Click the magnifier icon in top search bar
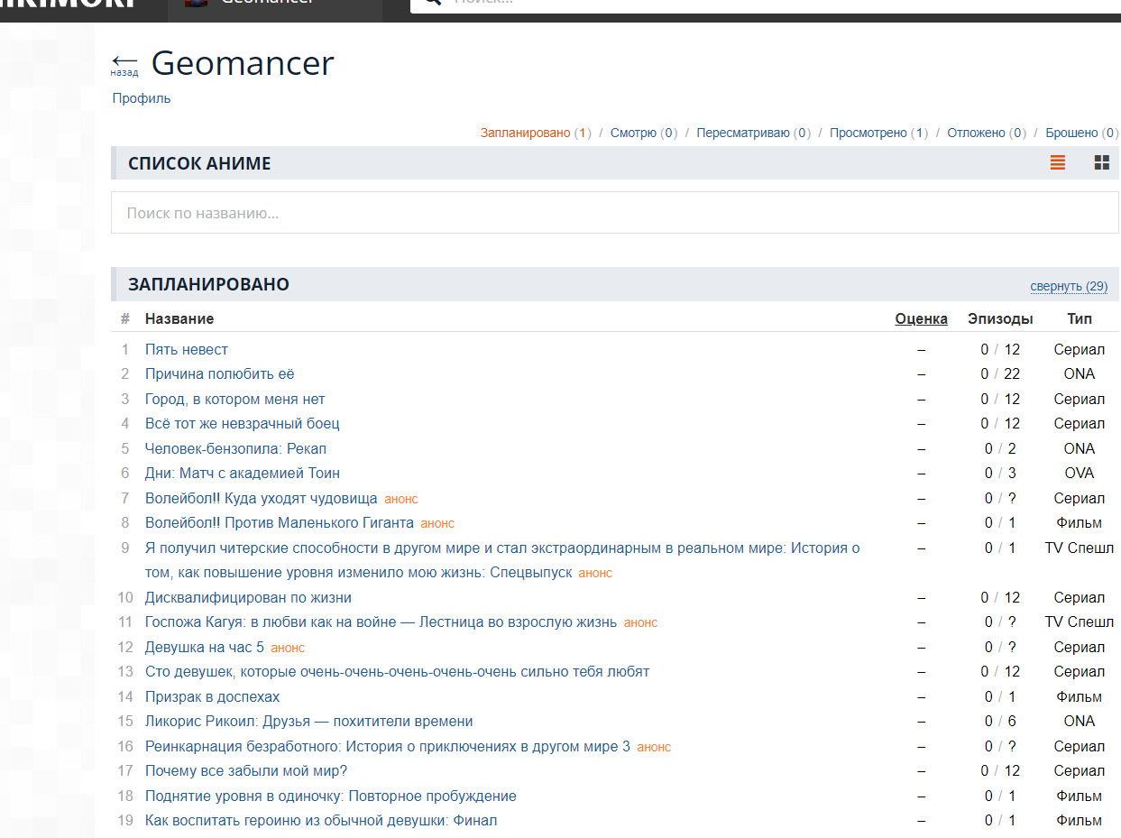The height and width of the screenshot is (838, 1121). tap(433, 3)
